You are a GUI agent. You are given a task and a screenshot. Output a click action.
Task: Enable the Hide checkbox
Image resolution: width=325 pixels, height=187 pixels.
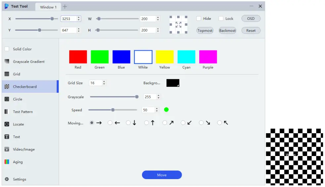tap(199, 18)
